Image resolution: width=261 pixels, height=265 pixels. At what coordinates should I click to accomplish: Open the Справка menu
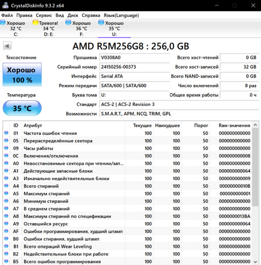click(x=91, y=15)
